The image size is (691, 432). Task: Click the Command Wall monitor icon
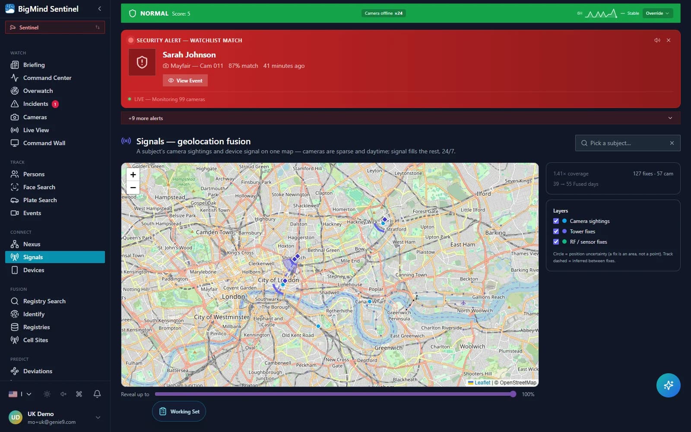(15, 143)
